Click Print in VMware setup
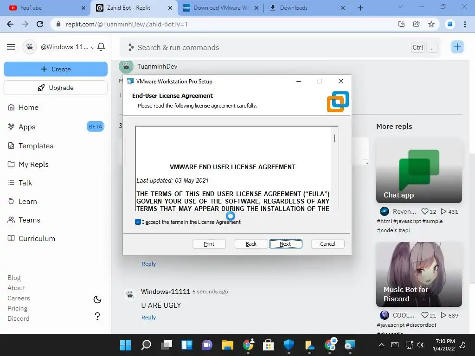The height and width of the screenshot is (356, 475). [x=209, y=244]
